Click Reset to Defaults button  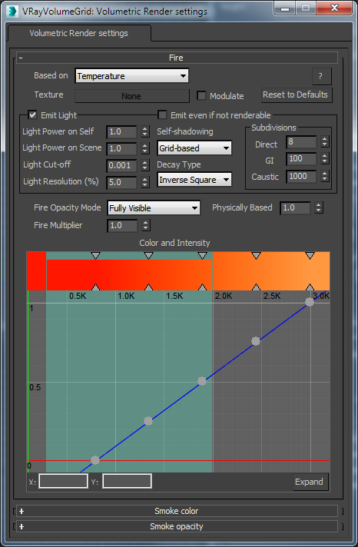(297, 94)
